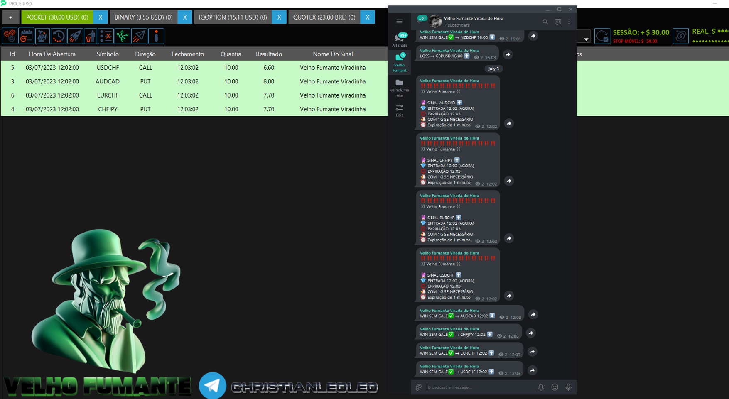Open the info icon in toolbar
Screen dimensions: 729x399
point(156,36)
